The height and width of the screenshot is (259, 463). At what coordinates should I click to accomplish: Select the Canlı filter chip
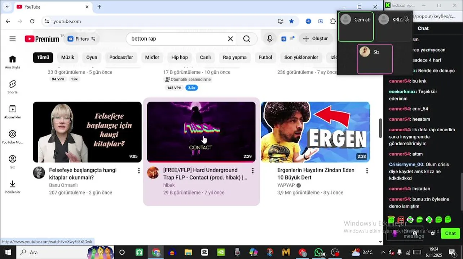pos(205,58)
